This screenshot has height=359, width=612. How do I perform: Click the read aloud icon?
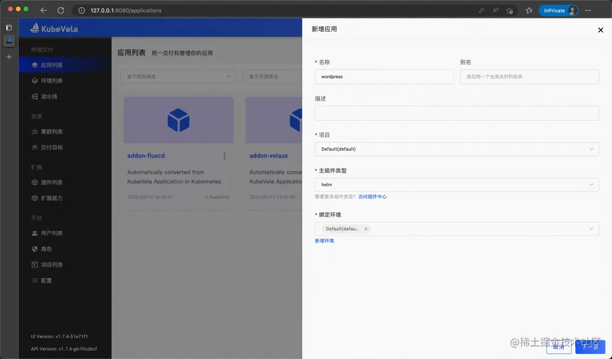point(495,11)
